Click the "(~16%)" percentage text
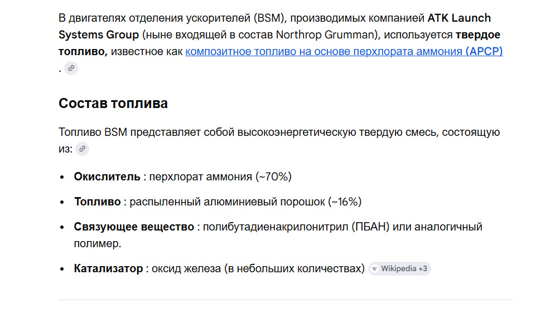 tap(345, 202)
